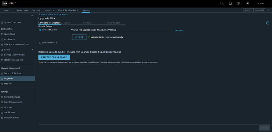The width and height of the screenshot is (272, 132).
Task: Open the System tab
Action: click(x=86, y=10)
